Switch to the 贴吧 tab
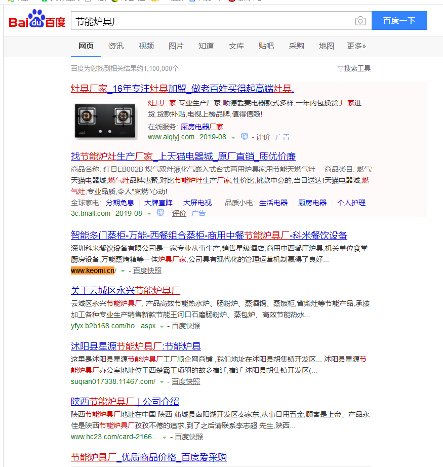Viewport: 443px width, 467px height. click(x=266, y=46)
